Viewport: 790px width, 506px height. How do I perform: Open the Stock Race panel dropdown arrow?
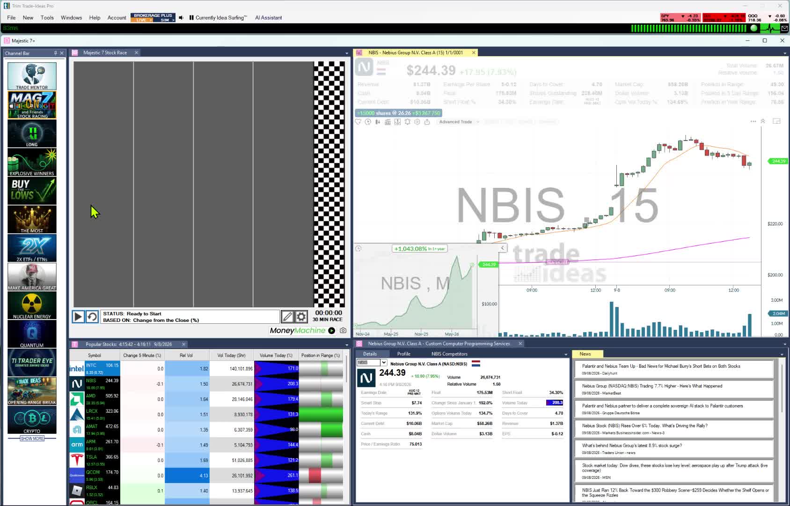347,53
